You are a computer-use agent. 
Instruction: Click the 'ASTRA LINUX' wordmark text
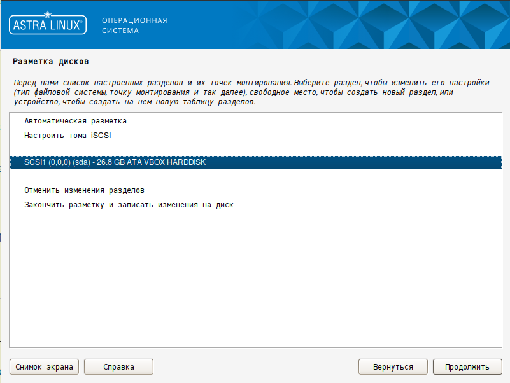[x=46, y=26]
